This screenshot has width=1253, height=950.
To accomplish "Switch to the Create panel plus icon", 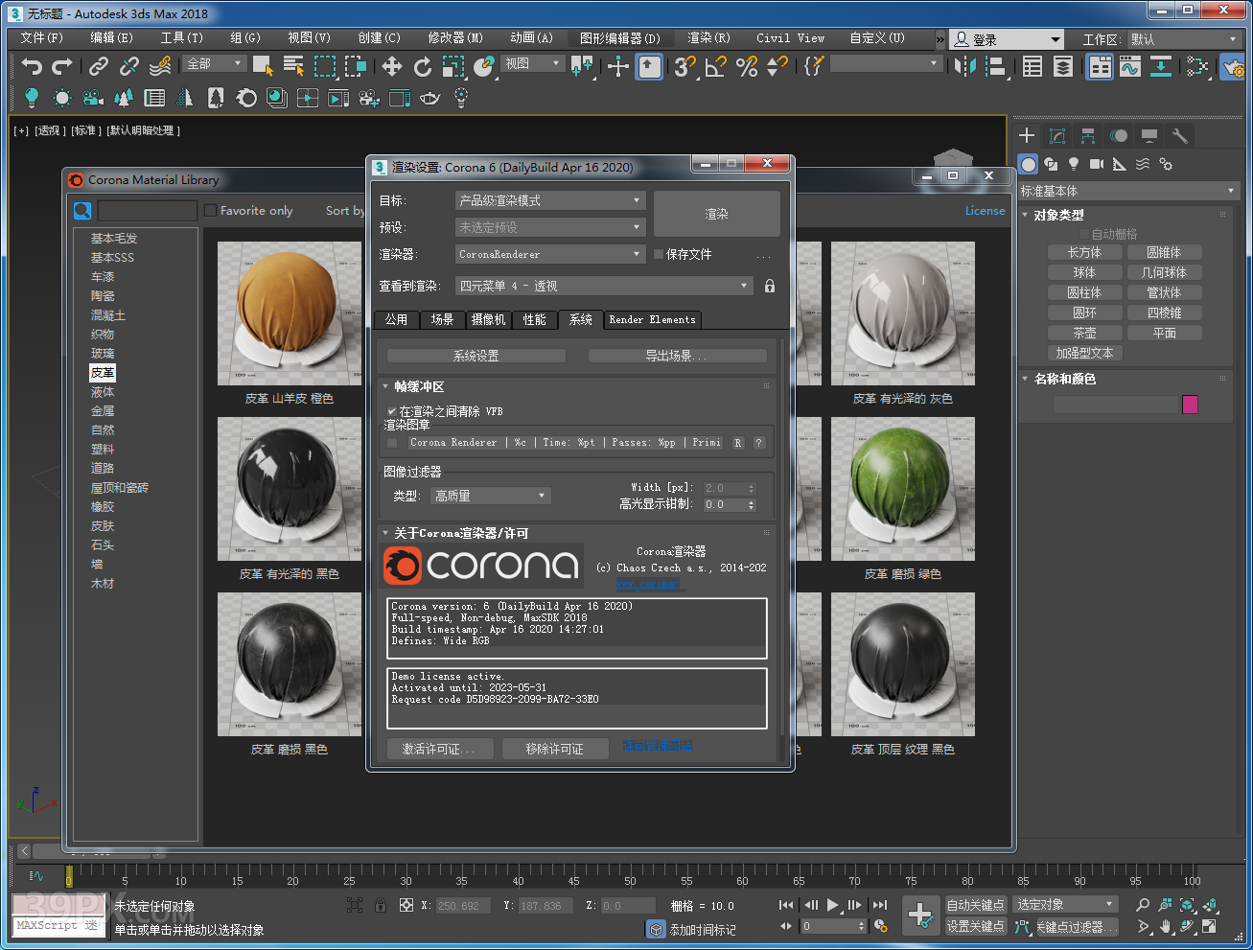I will (x=1026, y=135).
